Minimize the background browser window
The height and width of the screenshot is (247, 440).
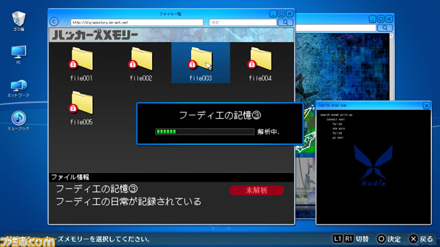click(x=373, y=19)
